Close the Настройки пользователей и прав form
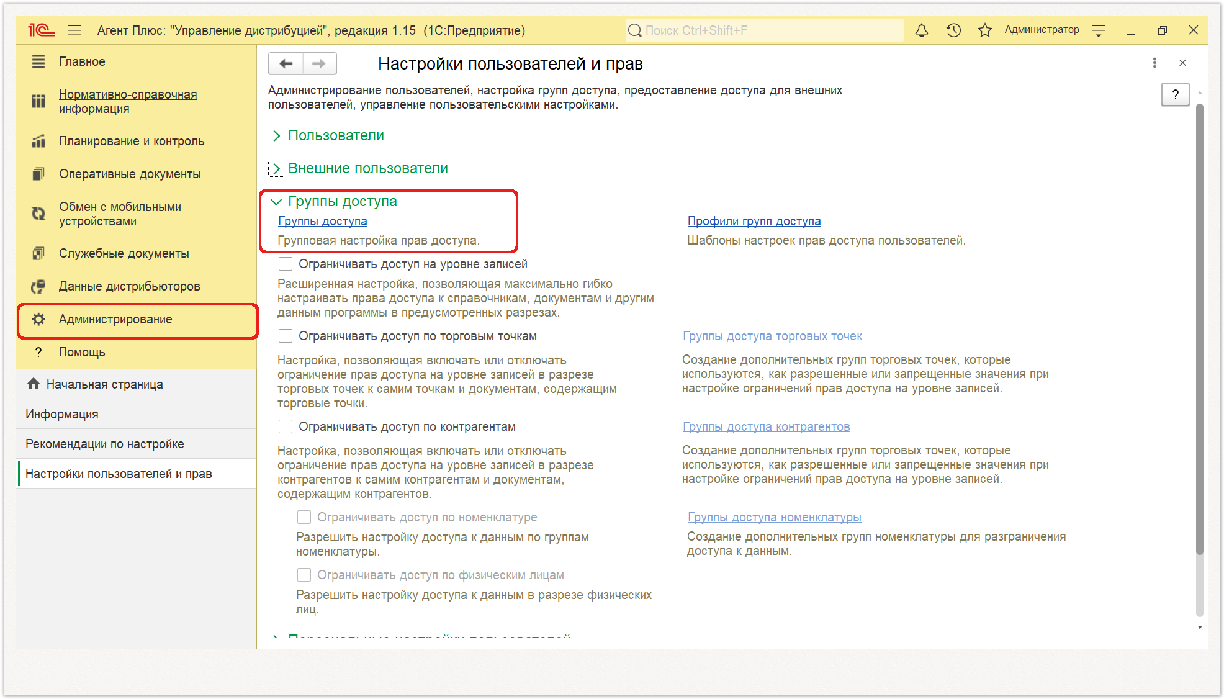1224x699 pixels. click(1182, 63)
